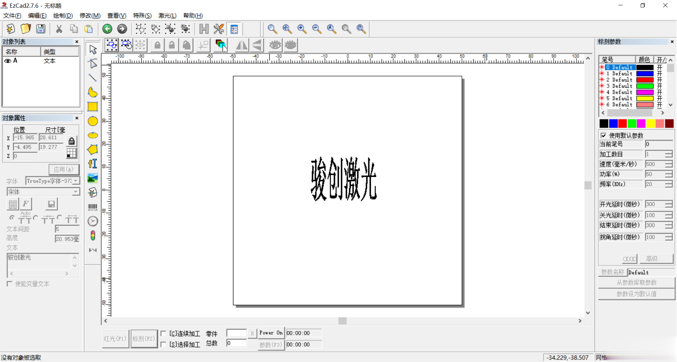
Task: Click the 参数(F3) button
Action: point(271,345)
